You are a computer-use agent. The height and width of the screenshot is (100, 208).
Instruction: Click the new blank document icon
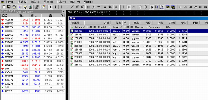(x=4, y=7)
